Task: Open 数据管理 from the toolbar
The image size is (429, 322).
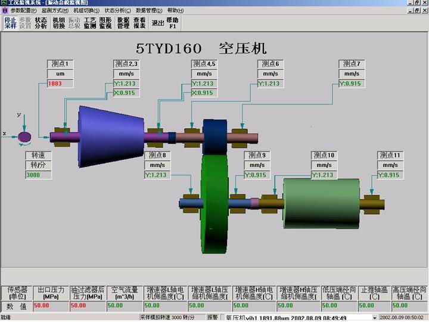Action: 123,23
